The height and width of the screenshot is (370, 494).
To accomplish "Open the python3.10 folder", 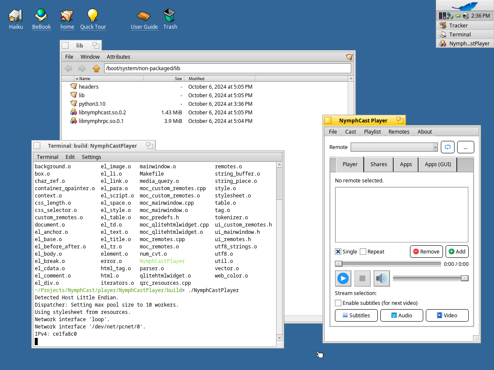I will click(92, 104).
